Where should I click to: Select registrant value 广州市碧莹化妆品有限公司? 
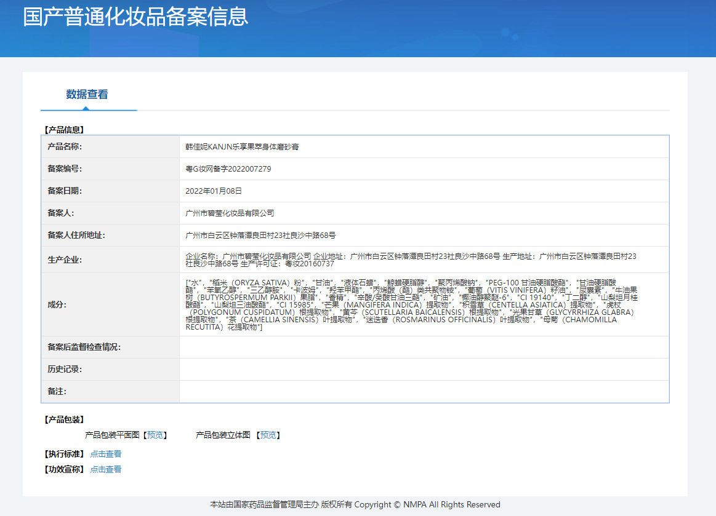point(230,213)
